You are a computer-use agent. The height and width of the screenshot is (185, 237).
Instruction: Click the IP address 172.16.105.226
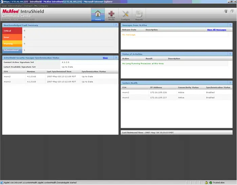pos(158,92)
